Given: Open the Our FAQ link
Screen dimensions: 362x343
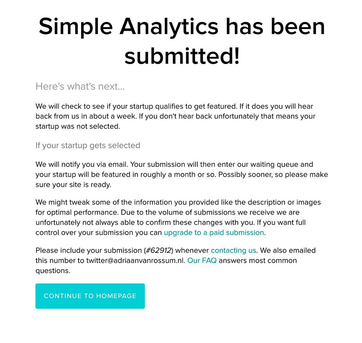Looking at the screenshot, I should (202, 261).
